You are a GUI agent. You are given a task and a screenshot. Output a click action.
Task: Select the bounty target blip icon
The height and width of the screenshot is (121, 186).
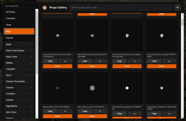click(161, 35)
